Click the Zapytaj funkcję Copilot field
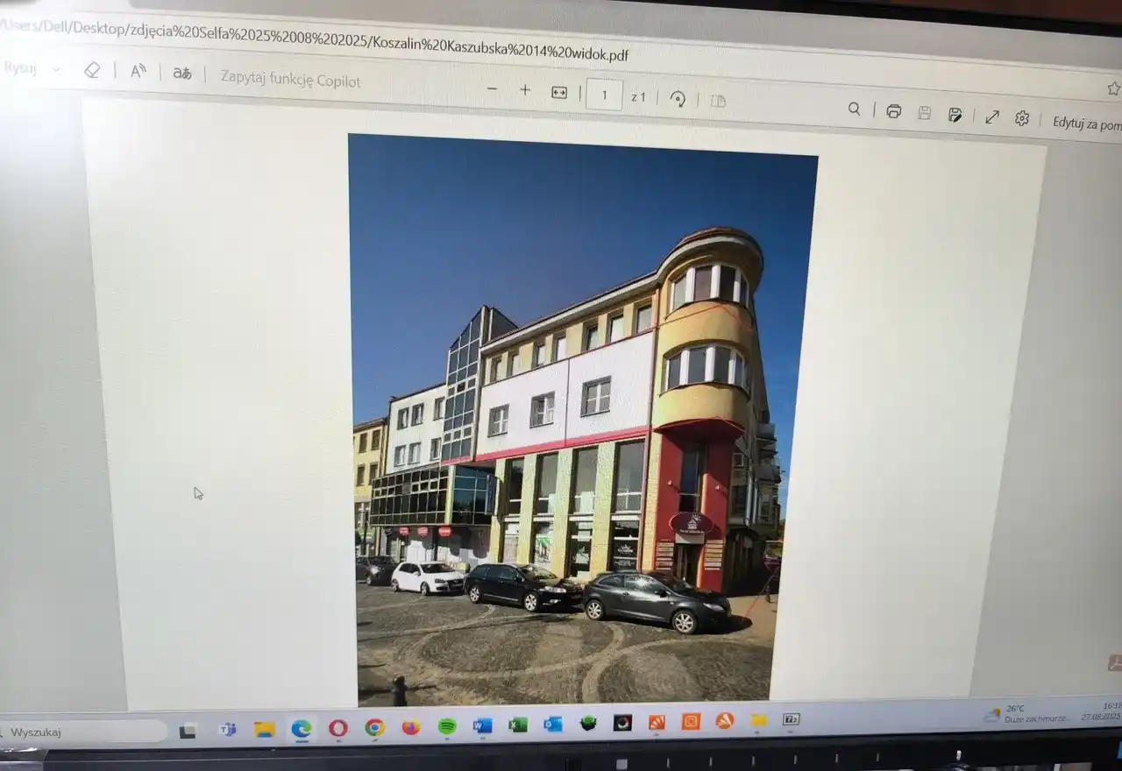The image size is (1122, 771). (x=290, y=79)
